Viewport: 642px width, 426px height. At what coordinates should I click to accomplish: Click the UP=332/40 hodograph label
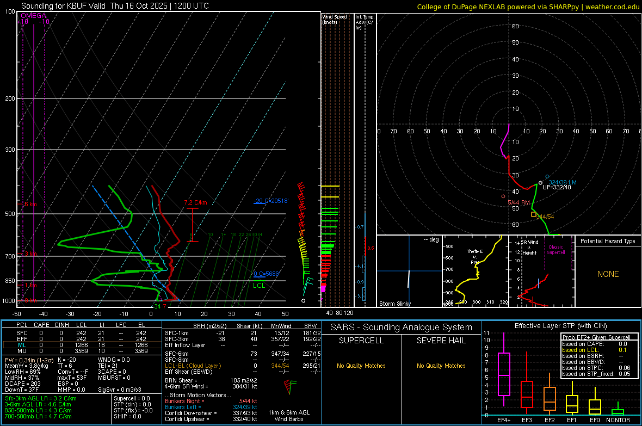click(x=557, y=187)
